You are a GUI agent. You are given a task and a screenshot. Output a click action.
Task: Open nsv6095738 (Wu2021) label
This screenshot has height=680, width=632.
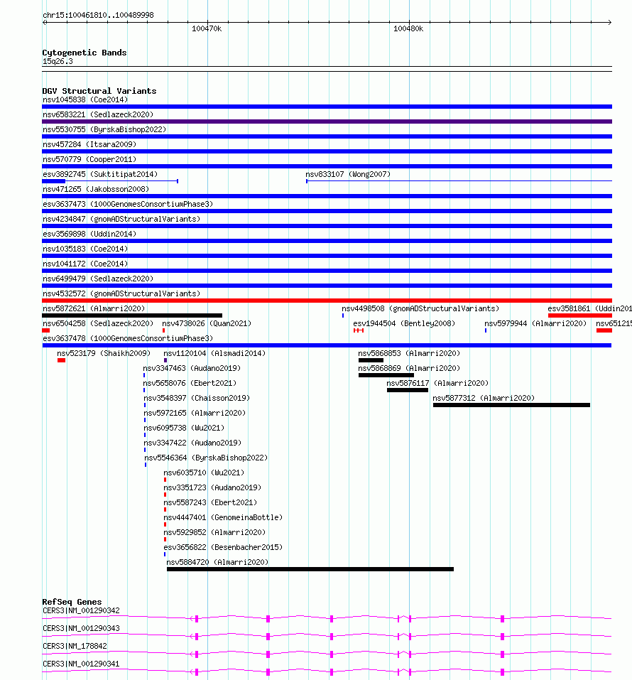coord(184,428)
